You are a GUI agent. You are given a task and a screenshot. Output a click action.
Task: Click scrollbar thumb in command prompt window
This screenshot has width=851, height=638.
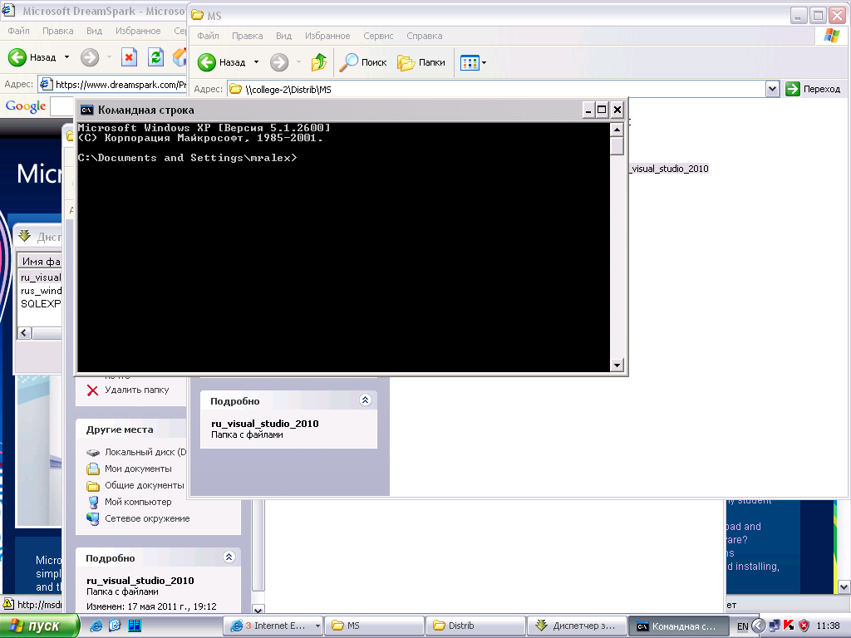617,146
